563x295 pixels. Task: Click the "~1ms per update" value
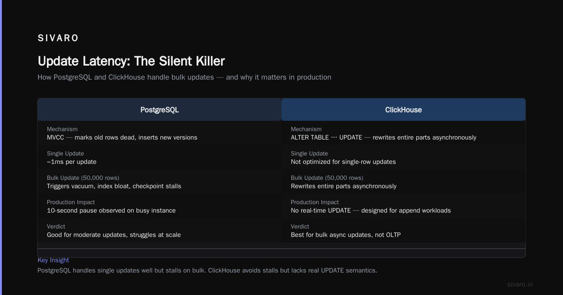[72, 162]
